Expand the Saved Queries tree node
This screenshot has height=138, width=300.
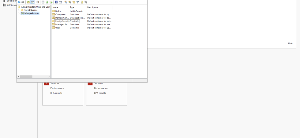[19, 10]
